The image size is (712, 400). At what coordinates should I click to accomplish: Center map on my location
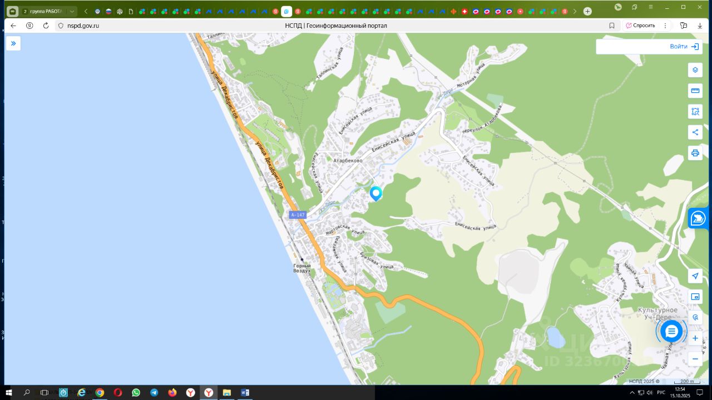pyautogui.click(x=695, y=276)
